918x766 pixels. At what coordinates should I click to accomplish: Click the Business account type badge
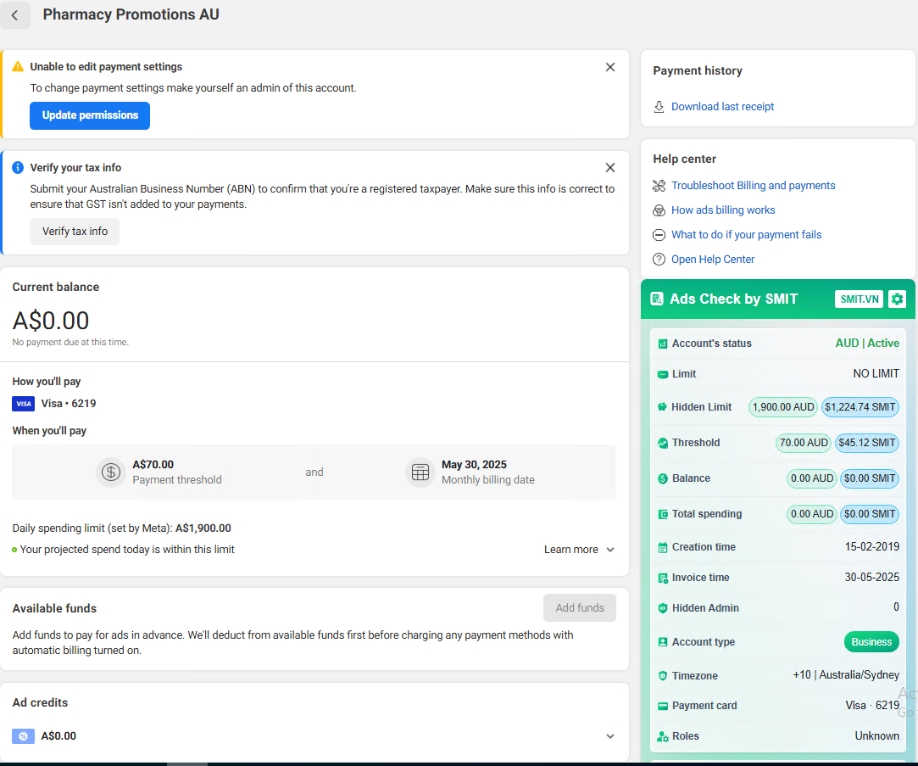tap(871, 642)
